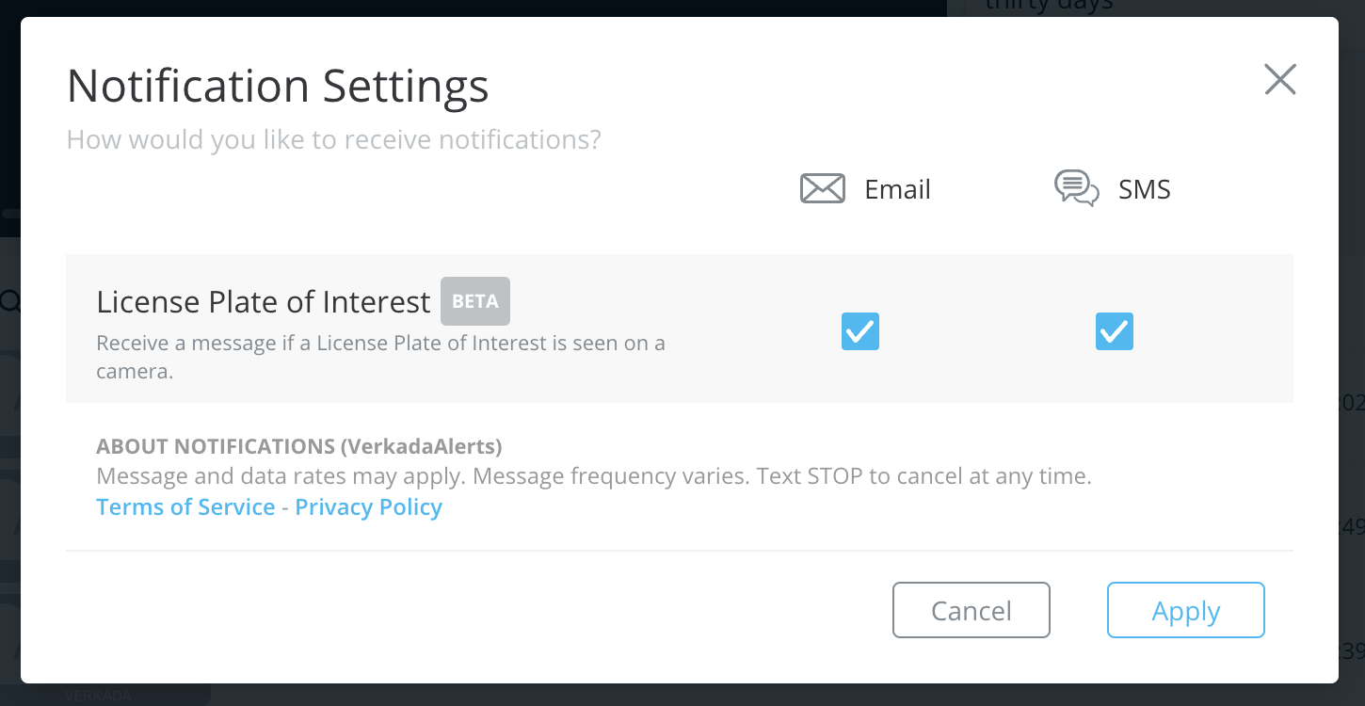1365x706 pixels.
Task: Click the search magnifier icon behind dialog
Action: point(10,301)
